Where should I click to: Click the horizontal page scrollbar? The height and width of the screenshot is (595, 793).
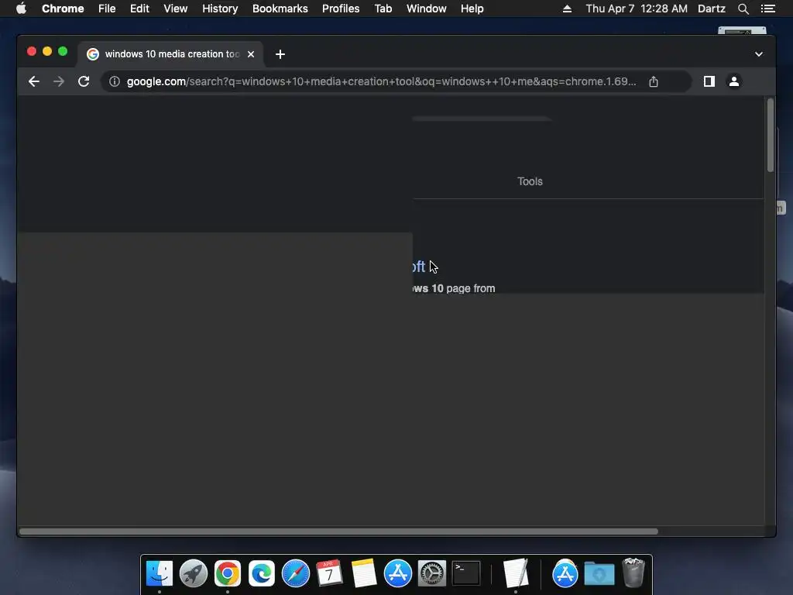[x=338, y=531]
